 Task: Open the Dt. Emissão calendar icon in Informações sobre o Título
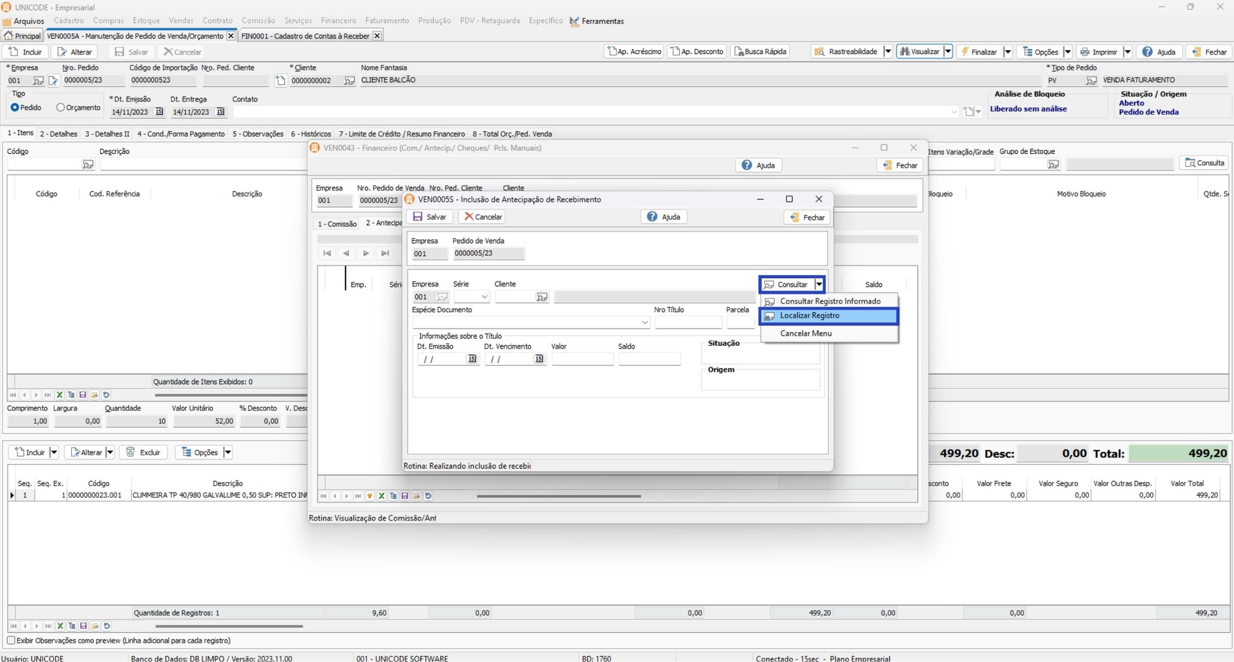coord(472,359)
